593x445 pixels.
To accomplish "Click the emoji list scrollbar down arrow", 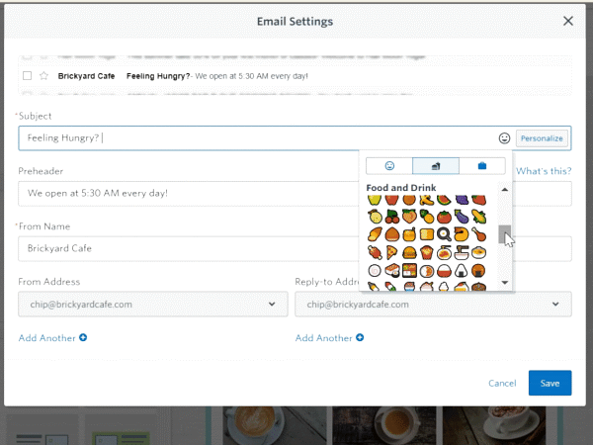I will tap(505, 283).
